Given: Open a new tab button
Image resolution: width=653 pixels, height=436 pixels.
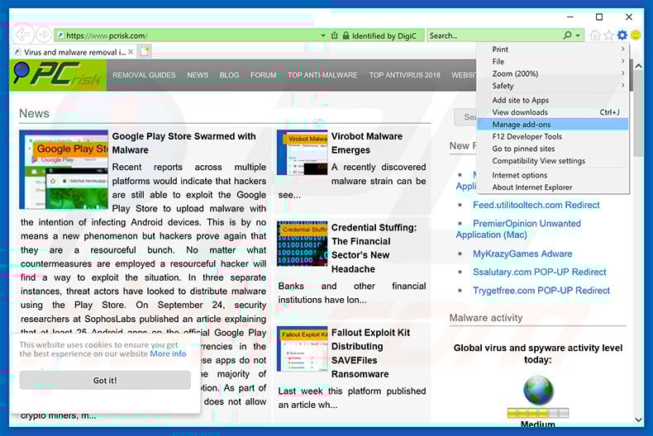Looking at the screenshot, I should point(145,51).
